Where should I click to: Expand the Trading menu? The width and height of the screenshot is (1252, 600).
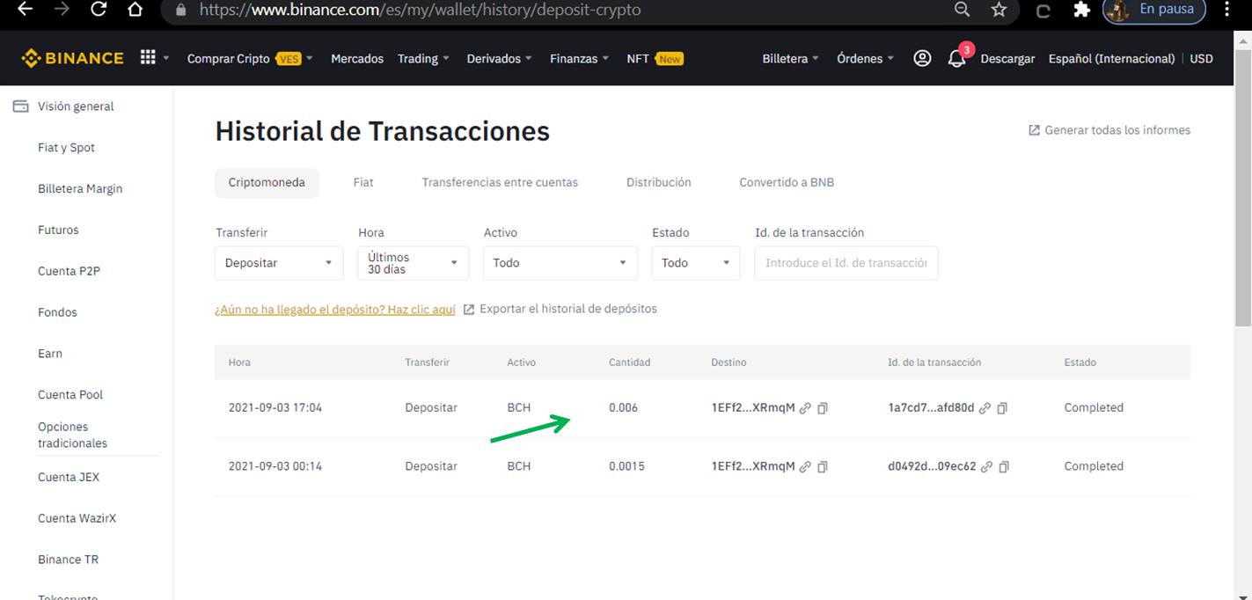[423, 59]
